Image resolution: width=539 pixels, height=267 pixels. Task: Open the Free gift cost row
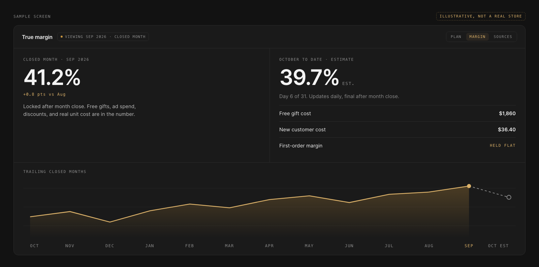point(397,114)
